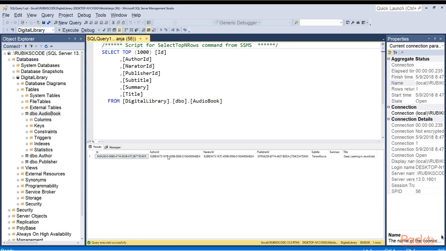Open the Object Explorer window options arrow
Viewport: 446px width, 251px height.
69,39
